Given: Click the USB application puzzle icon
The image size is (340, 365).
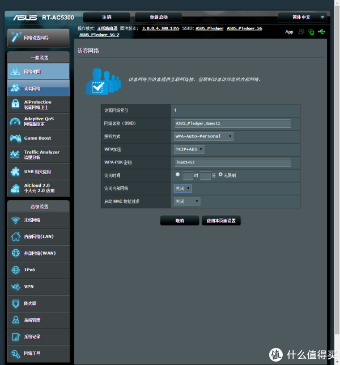Looking at the screenshot, I should (15, 172).
